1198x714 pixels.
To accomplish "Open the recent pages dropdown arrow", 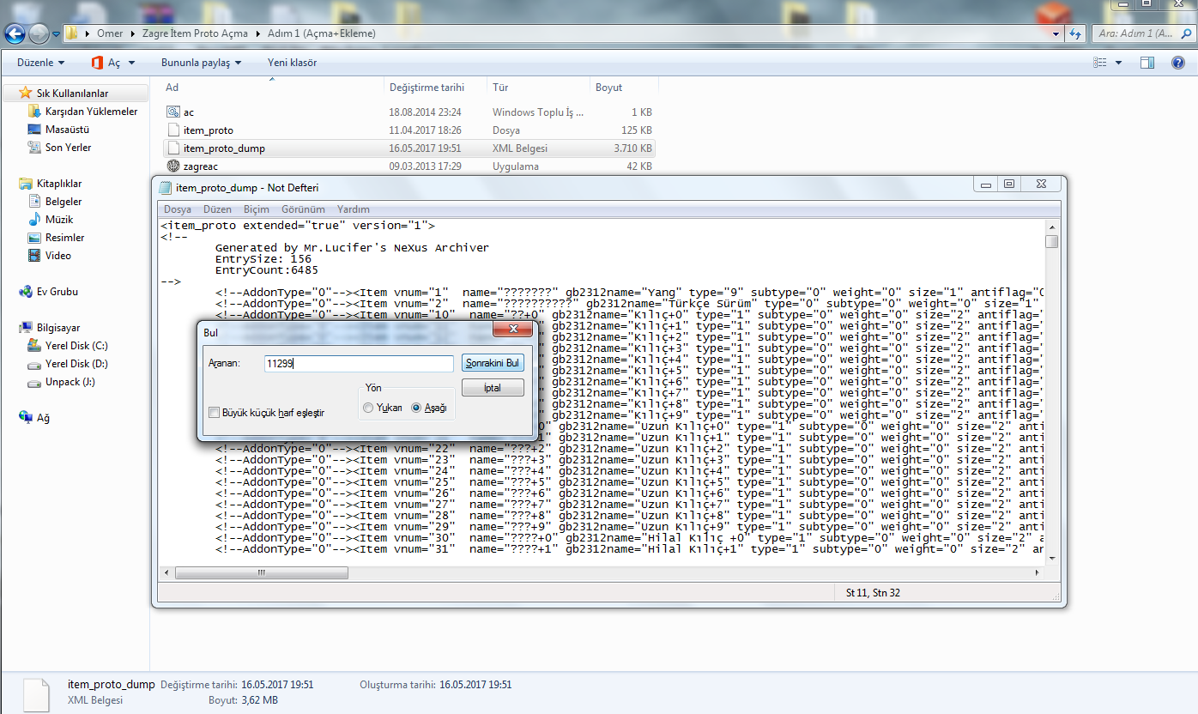I will coord(56,34).
